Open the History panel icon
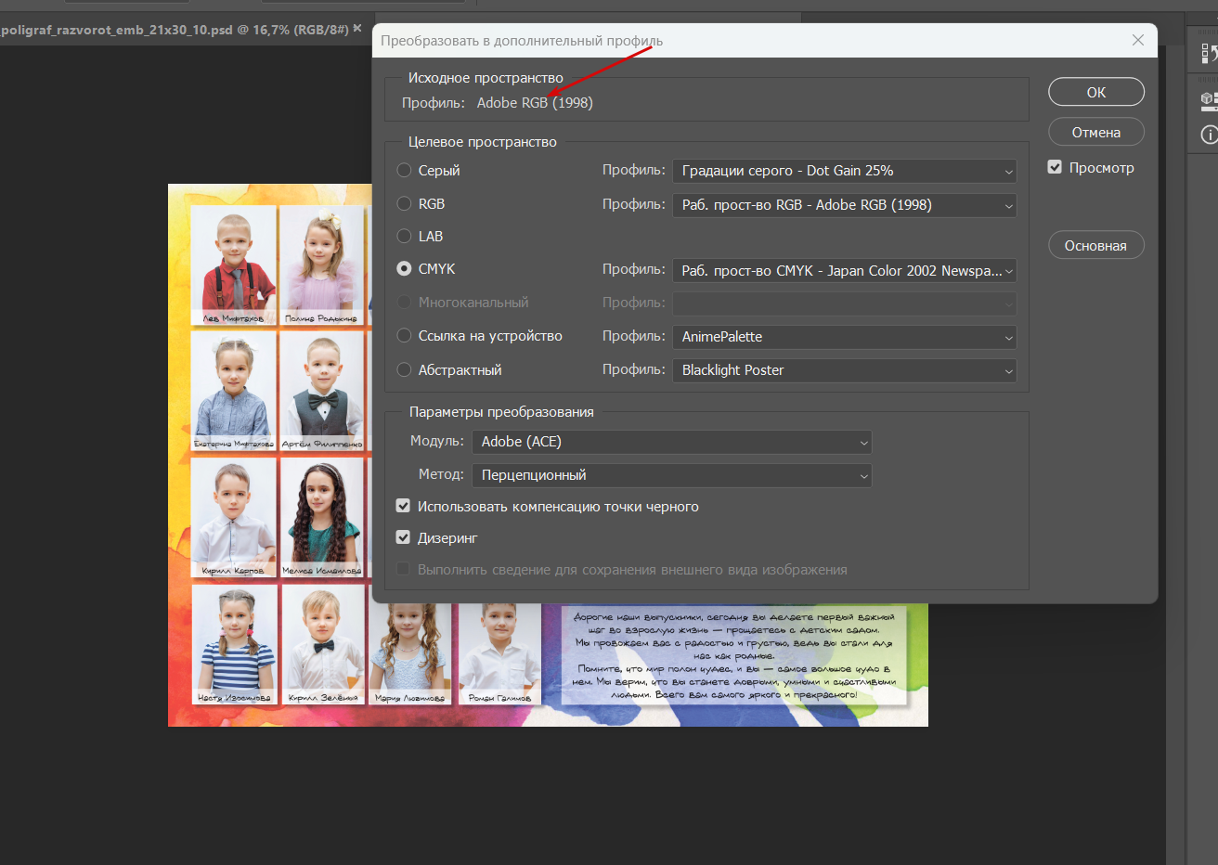The width and height of the screenshot is (1218, 865). pos(1210,54)
